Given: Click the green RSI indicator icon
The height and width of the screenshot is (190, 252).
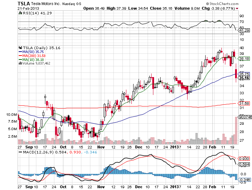Looking at the screenshot, I should pos(20,13).
